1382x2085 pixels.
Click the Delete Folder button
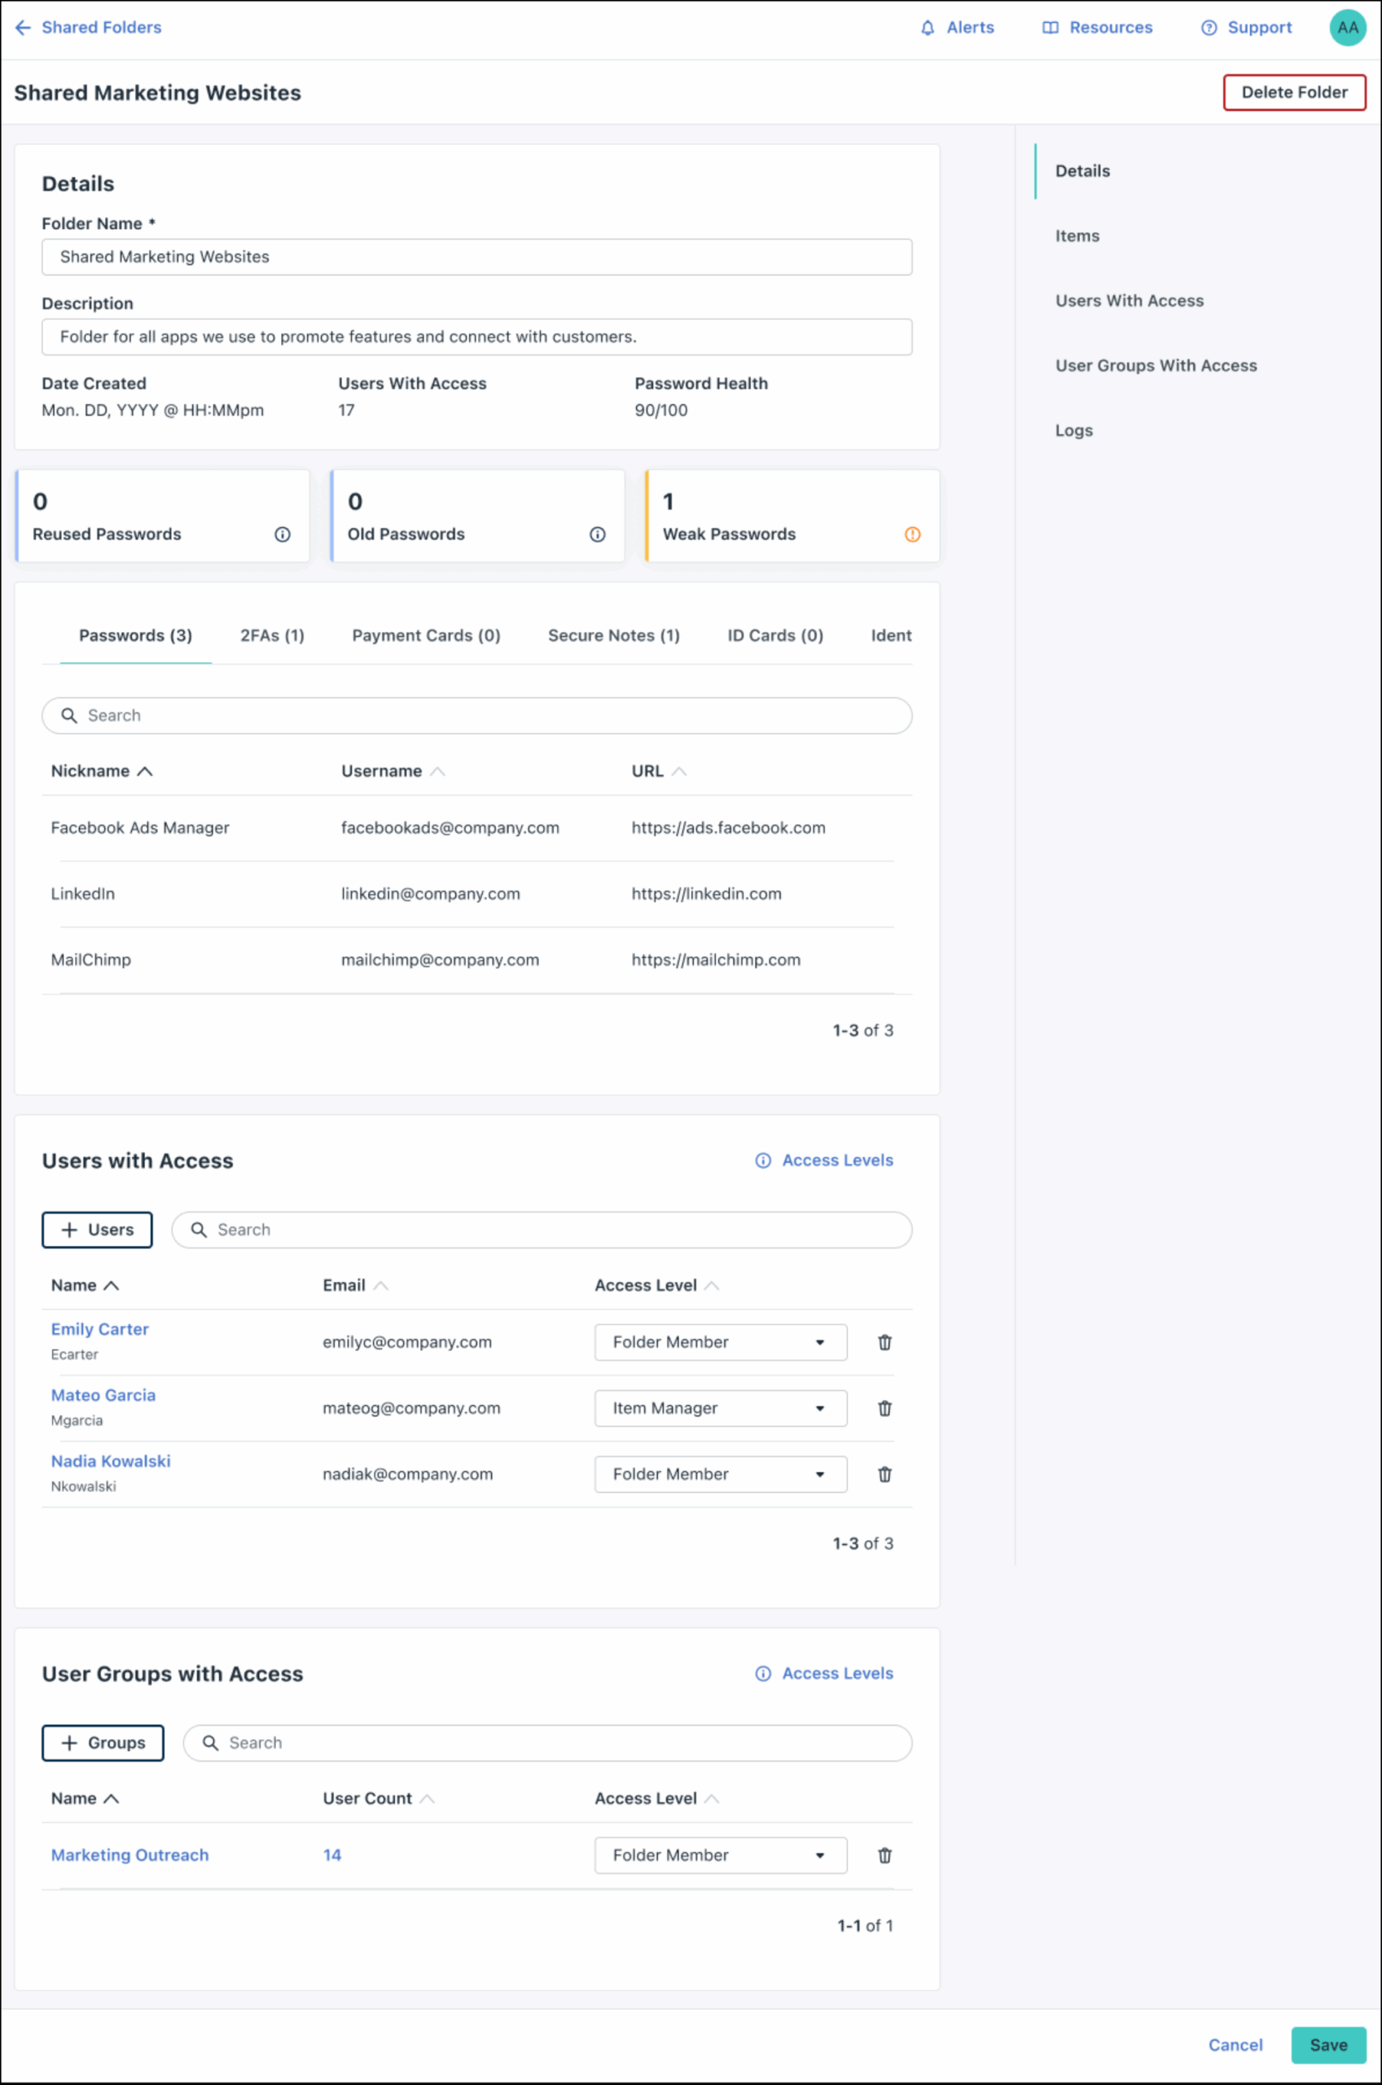(1294, 92)
